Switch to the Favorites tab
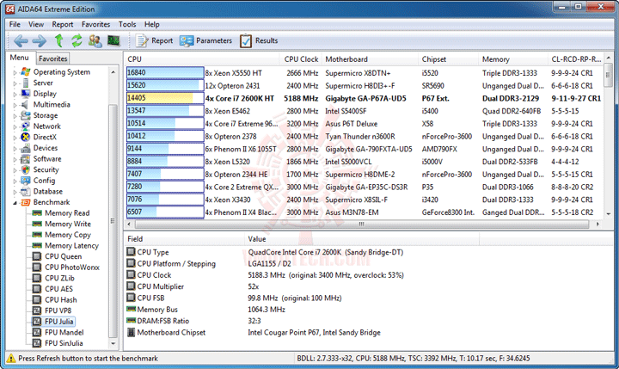This screenshot has height=369, width=619. (53, 58)
